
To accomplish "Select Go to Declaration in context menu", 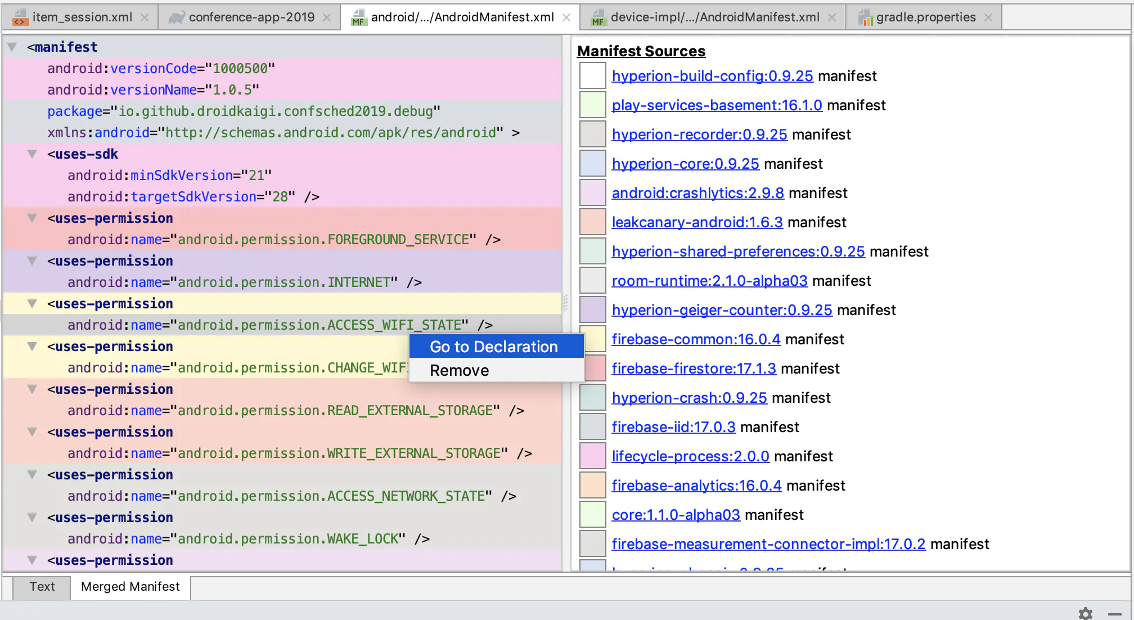I will (x=493, y=347).
